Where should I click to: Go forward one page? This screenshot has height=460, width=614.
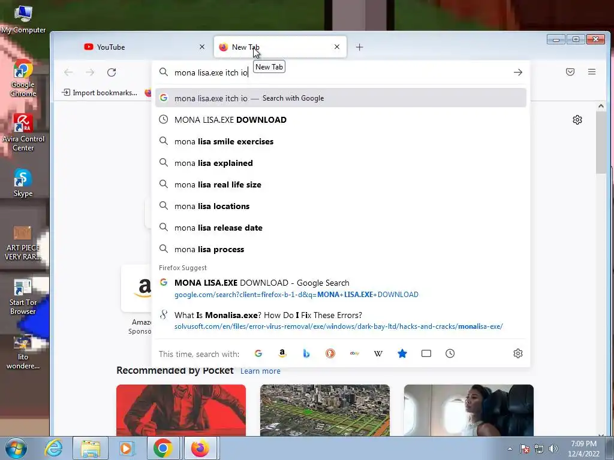coord(90,72)
